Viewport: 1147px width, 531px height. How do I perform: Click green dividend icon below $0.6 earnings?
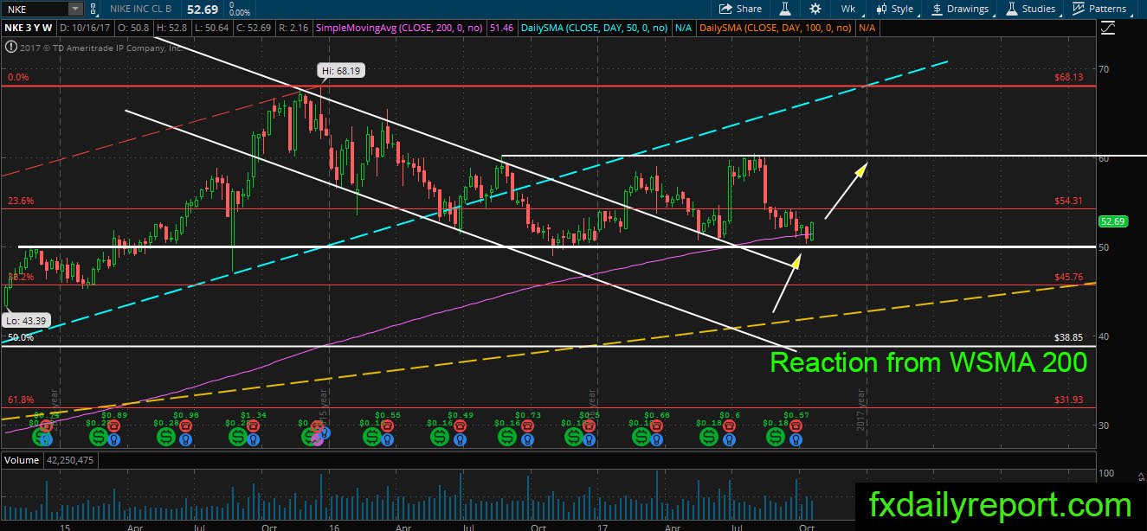709,438
